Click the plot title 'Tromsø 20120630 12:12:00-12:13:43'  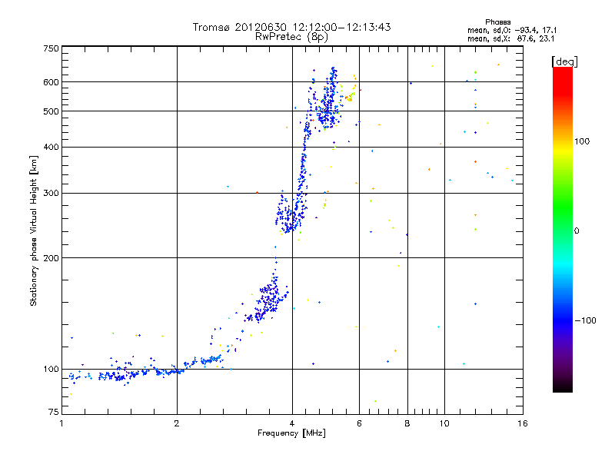click(291, 27)
